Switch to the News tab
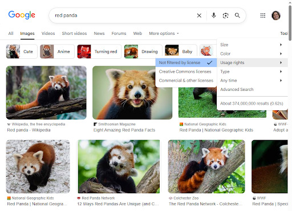This screenshot has width=292, height=211. point(99,33)
